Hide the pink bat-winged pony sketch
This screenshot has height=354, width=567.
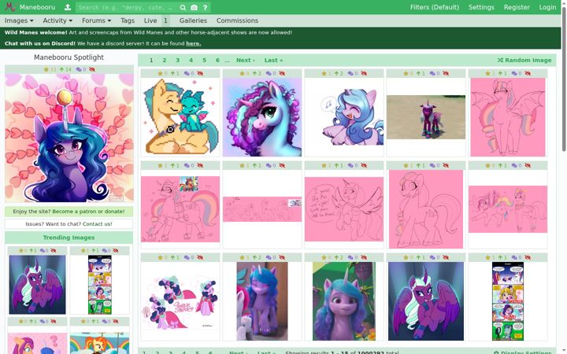(528, 73)
